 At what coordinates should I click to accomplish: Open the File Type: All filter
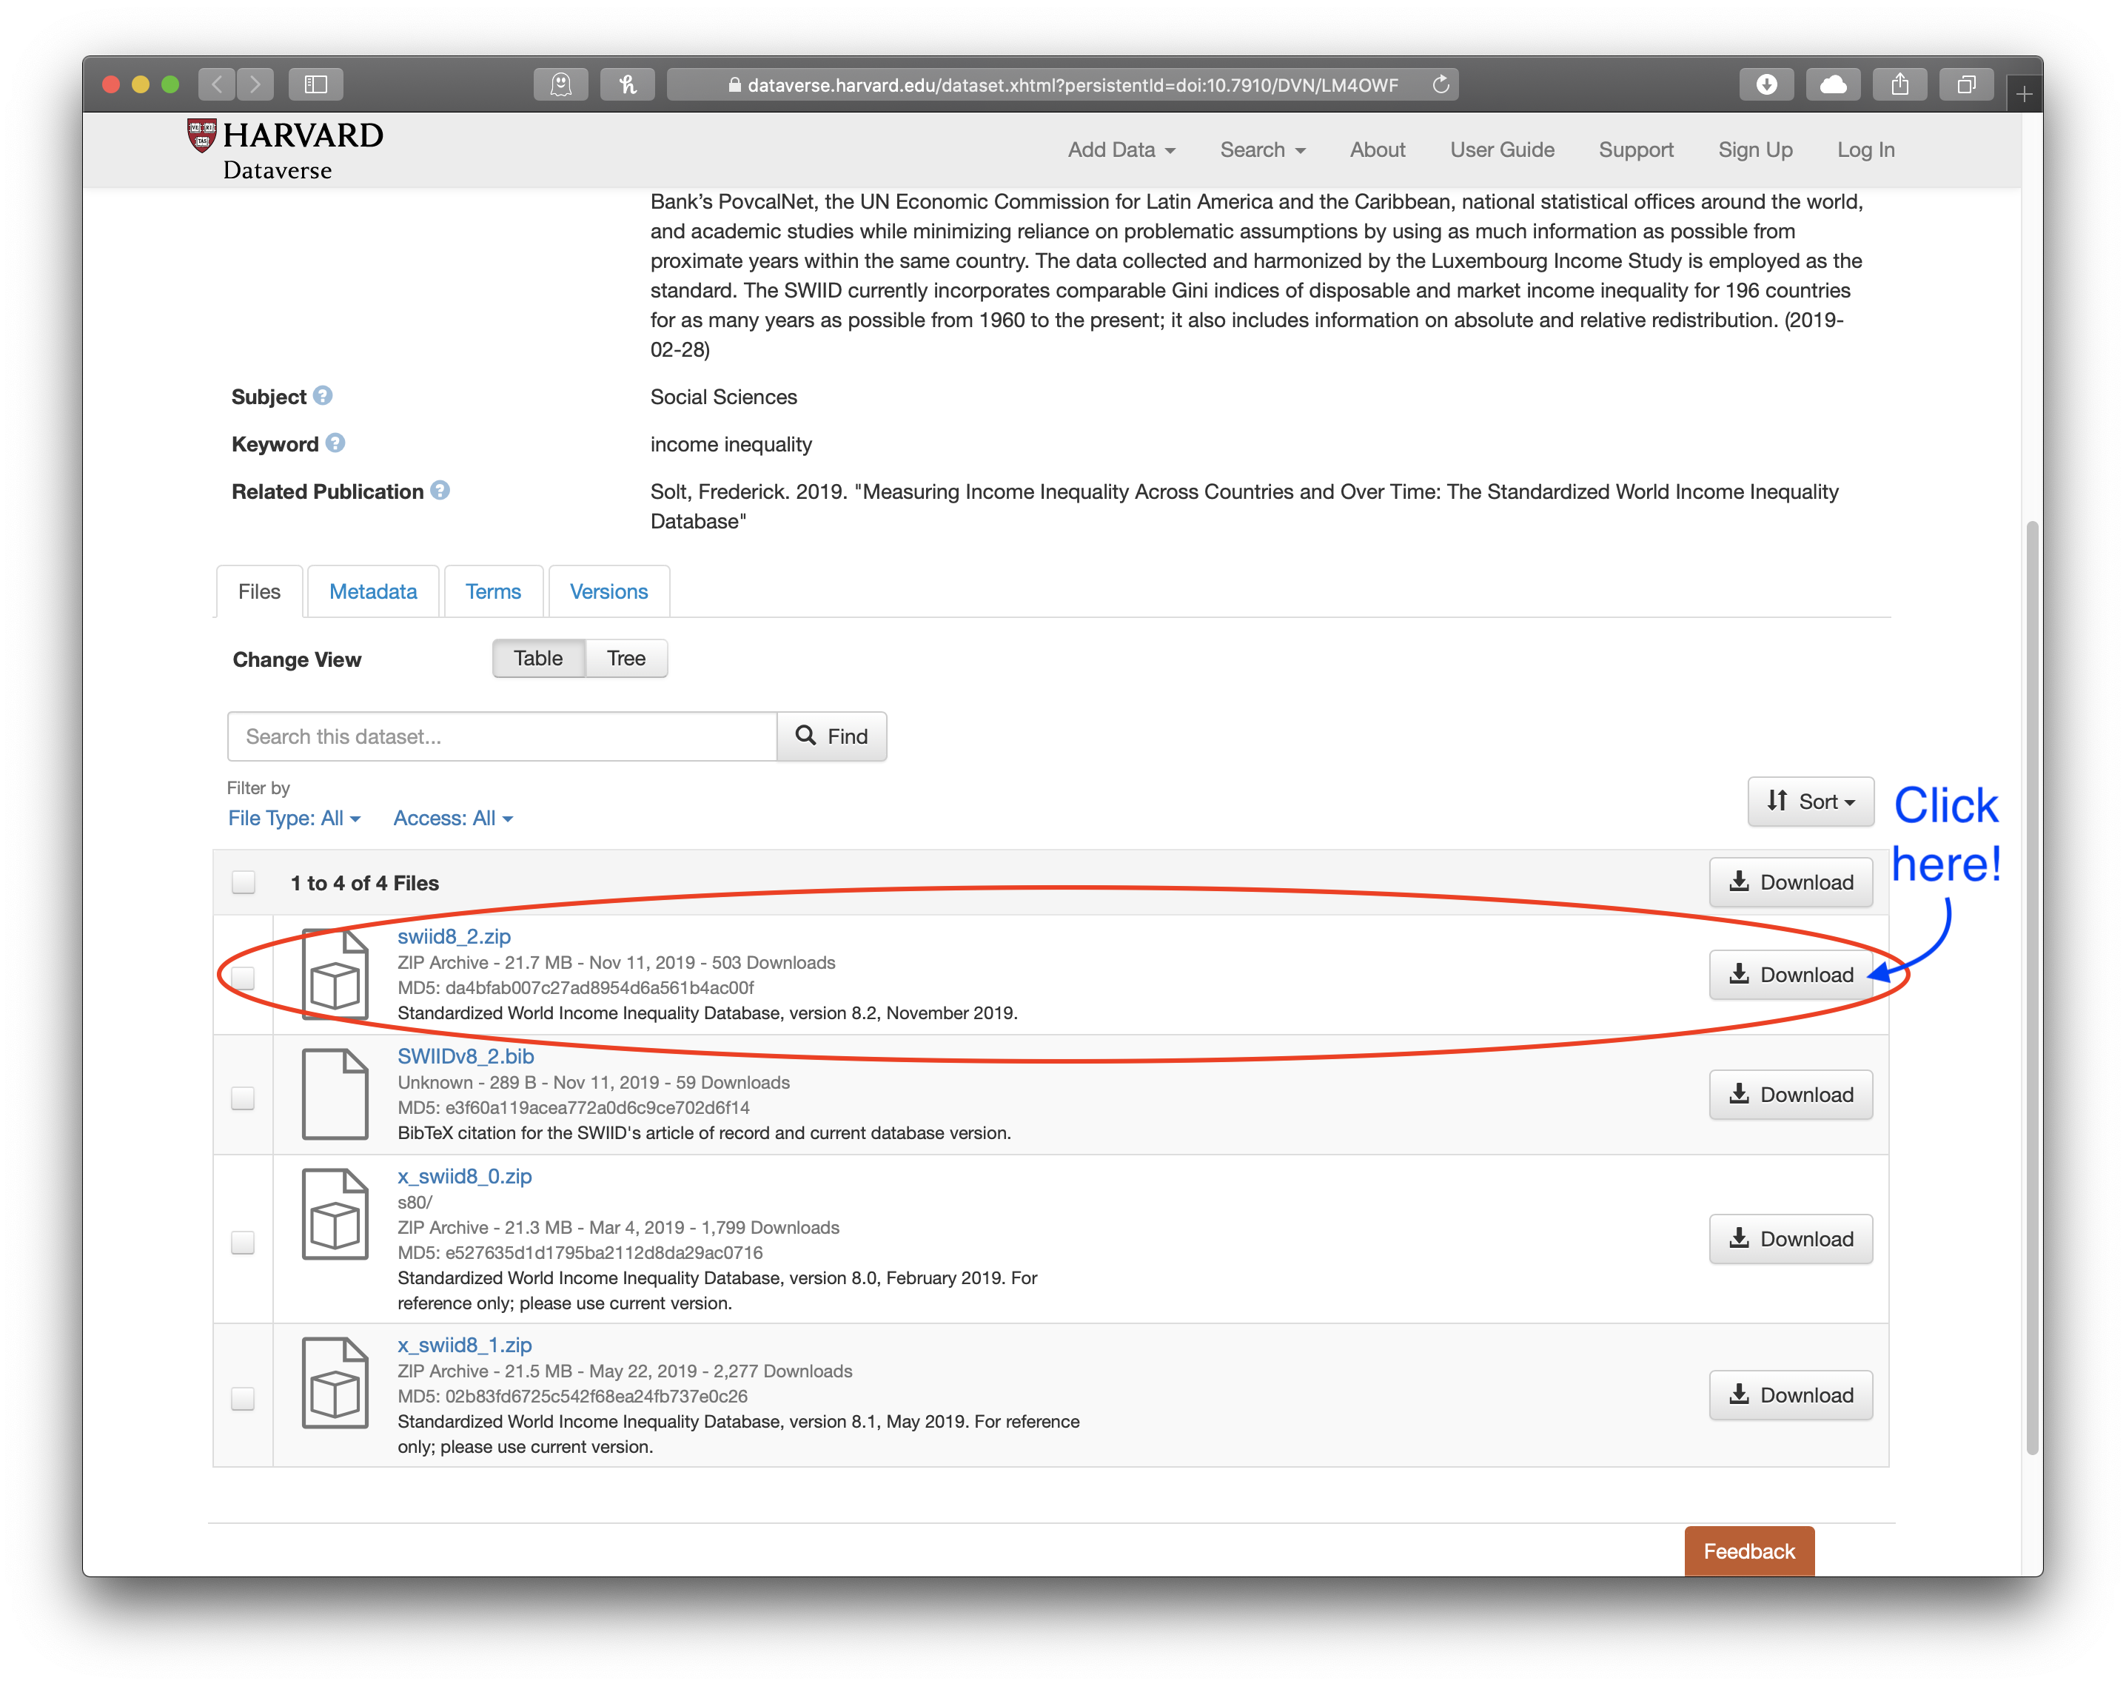[x=294, y=819]
